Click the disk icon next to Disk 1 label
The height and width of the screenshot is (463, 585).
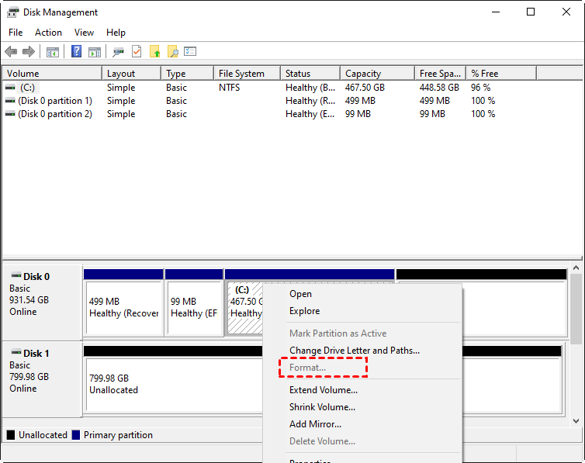16,352
